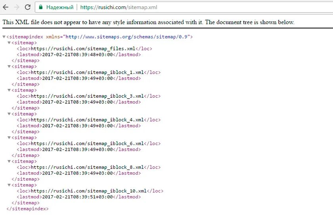333x215 pixels.
Task: Click the sitemaps.org schema namespace URL
Action: pos(126,37)
